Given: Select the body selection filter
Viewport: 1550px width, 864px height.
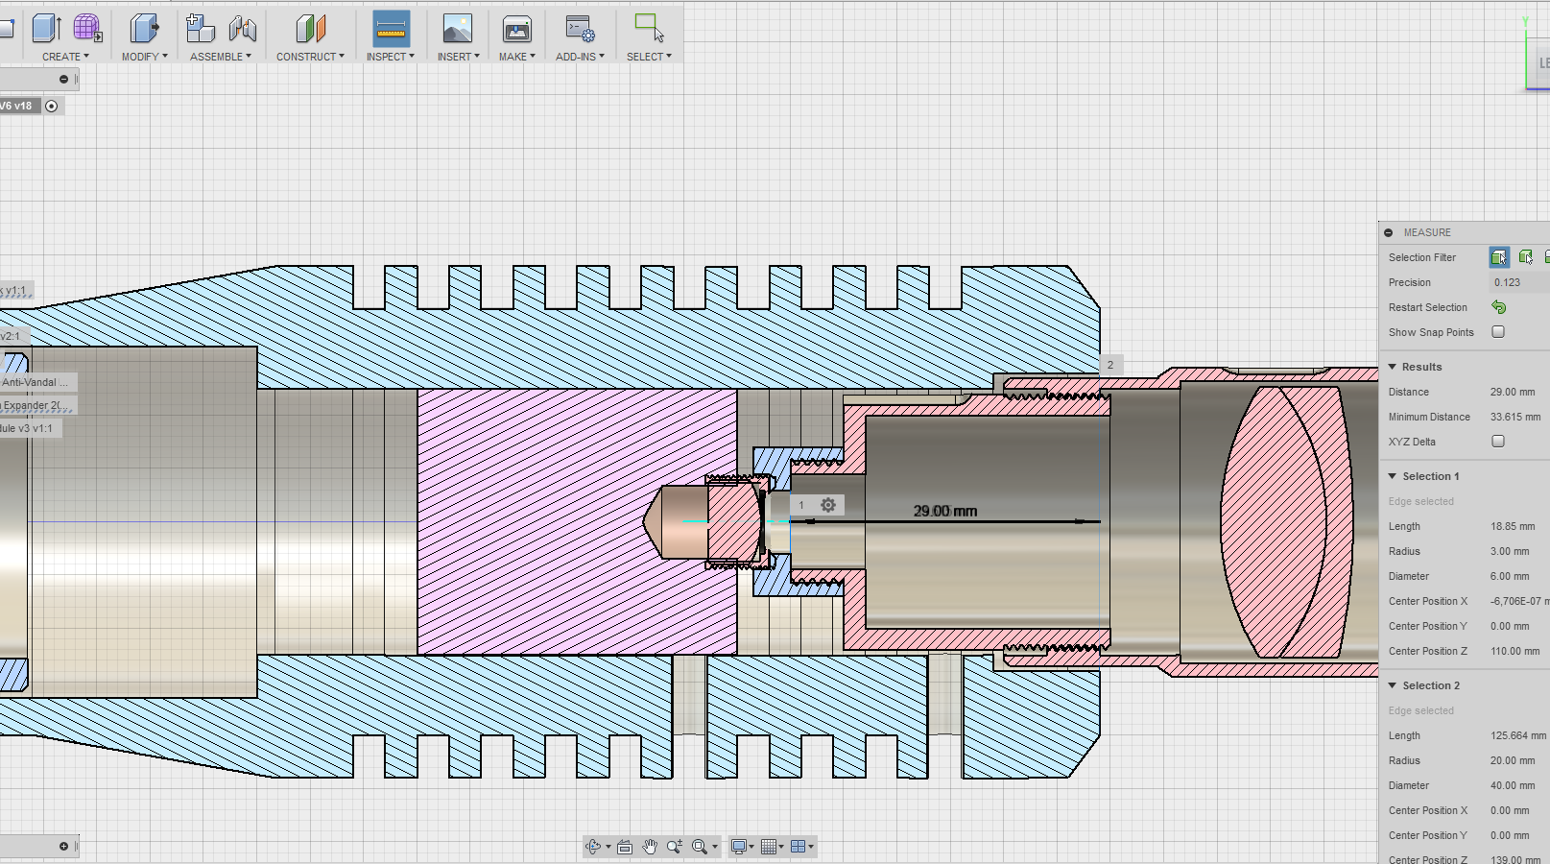Looking at the screenshot, I should (x=1526, y=257).
